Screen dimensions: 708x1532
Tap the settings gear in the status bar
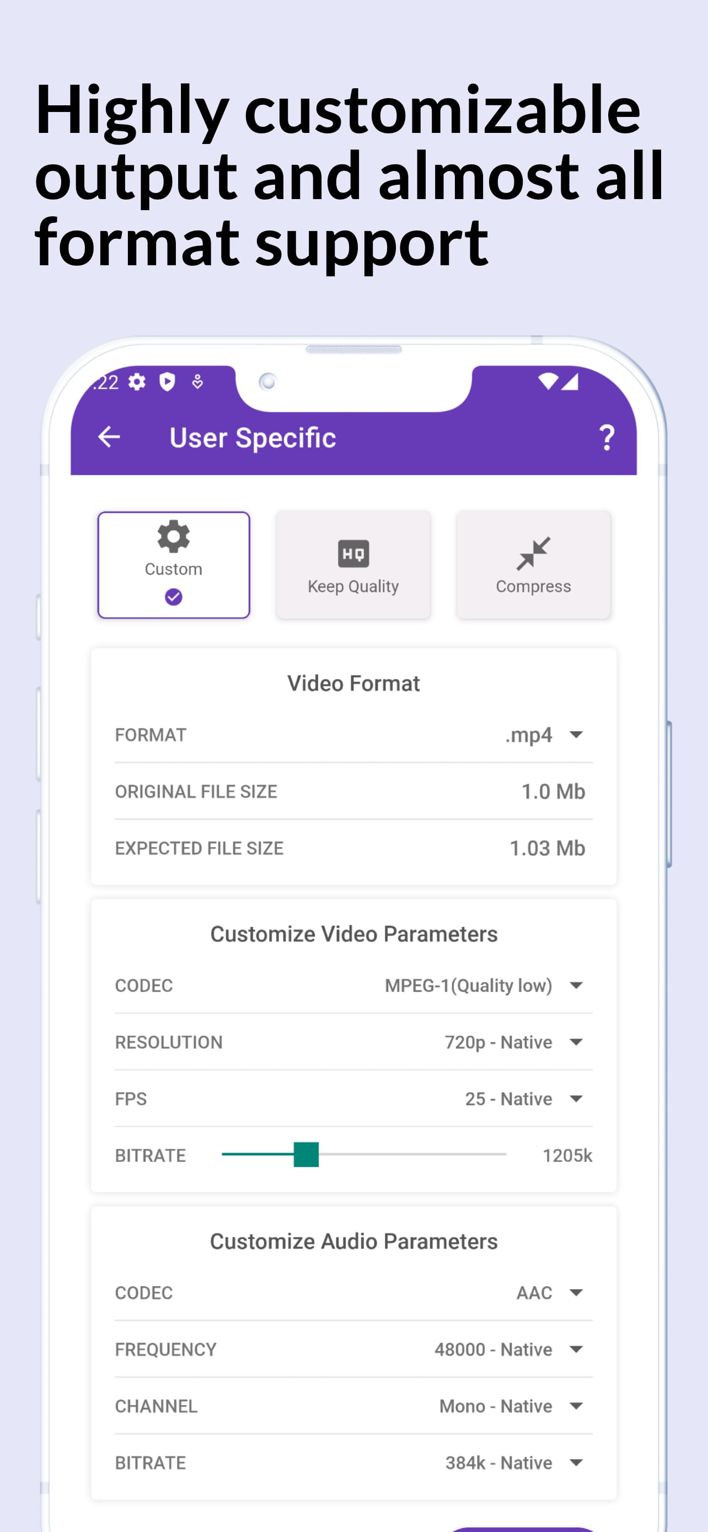click(137, 382)
